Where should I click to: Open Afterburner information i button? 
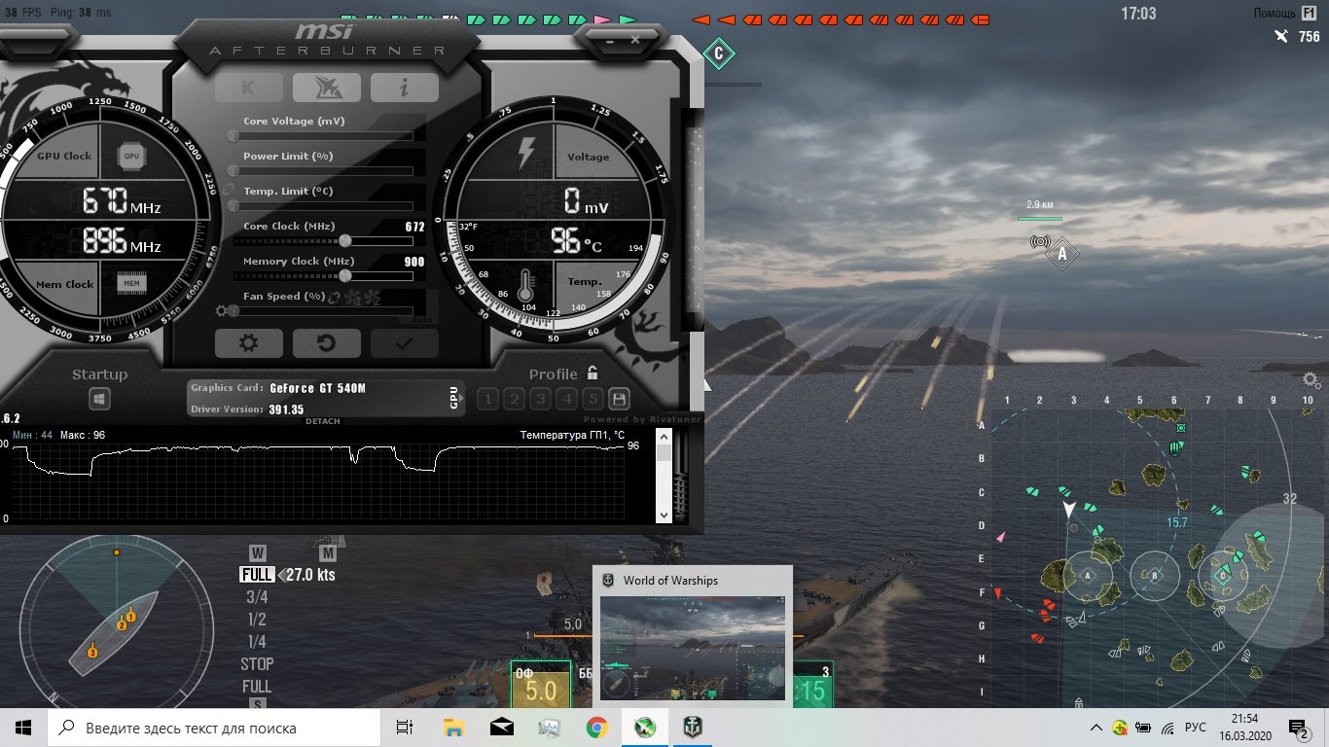(404, 88)
